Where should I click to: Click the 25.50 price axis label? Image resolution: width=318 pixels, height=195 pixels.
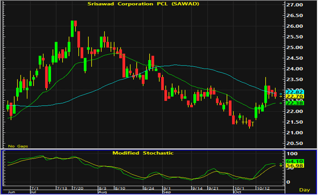[295, 37]
